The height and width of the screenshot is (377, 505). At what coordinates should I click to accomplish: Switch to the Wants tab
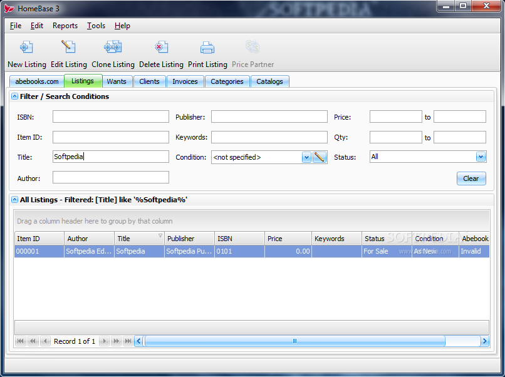coord(117,81)
